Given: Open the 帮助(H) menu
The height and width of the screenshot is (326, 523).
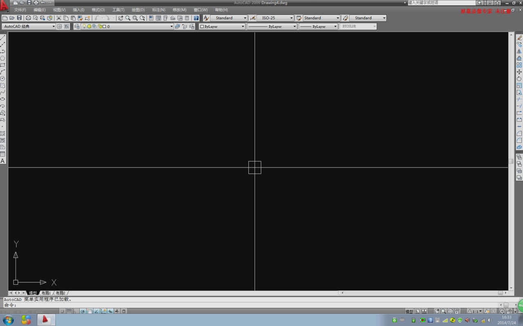Looking at the screenshot, I should pos(221,10).
